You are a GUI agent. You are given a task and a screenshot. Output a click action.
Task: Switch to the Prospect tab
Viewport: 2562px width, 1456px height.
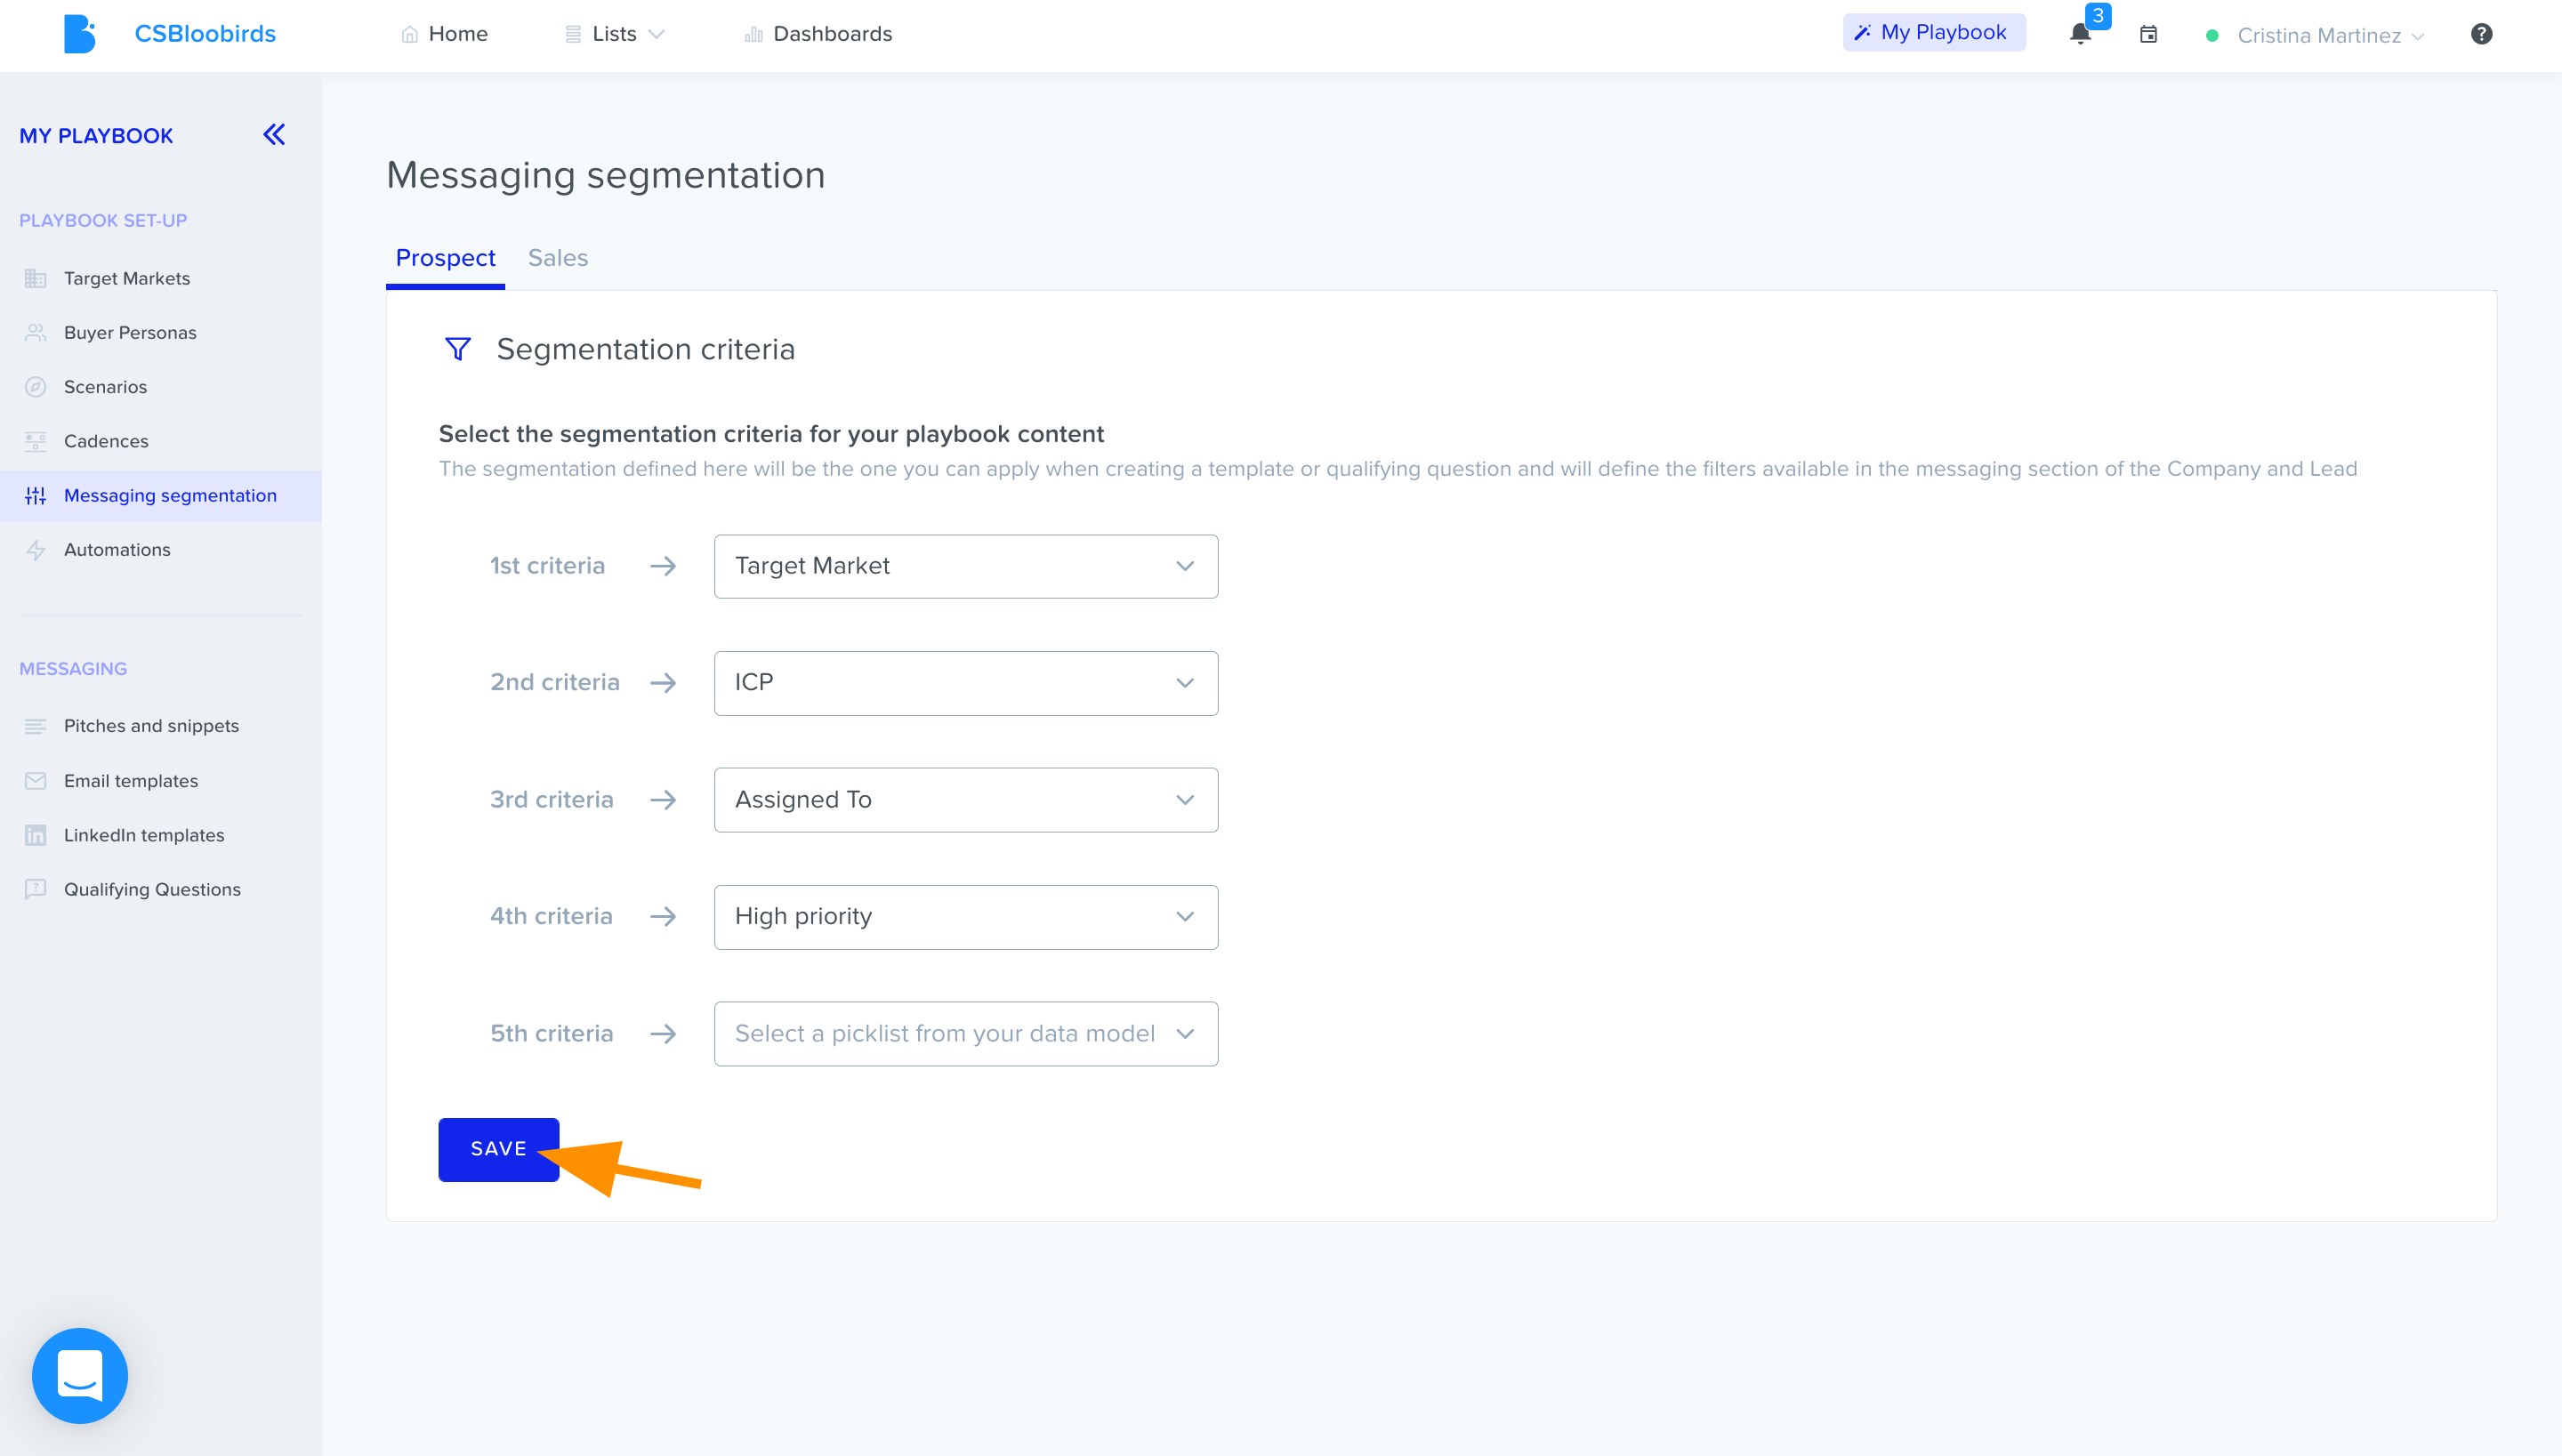point(445,258)
